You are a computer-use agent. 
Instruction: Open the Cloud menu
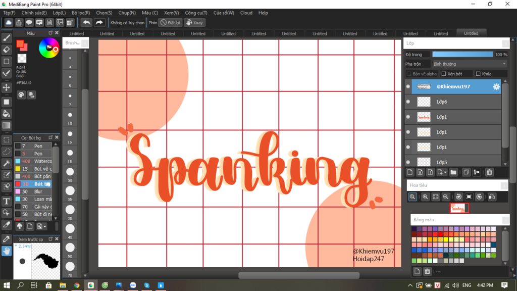tap(246, 13)
